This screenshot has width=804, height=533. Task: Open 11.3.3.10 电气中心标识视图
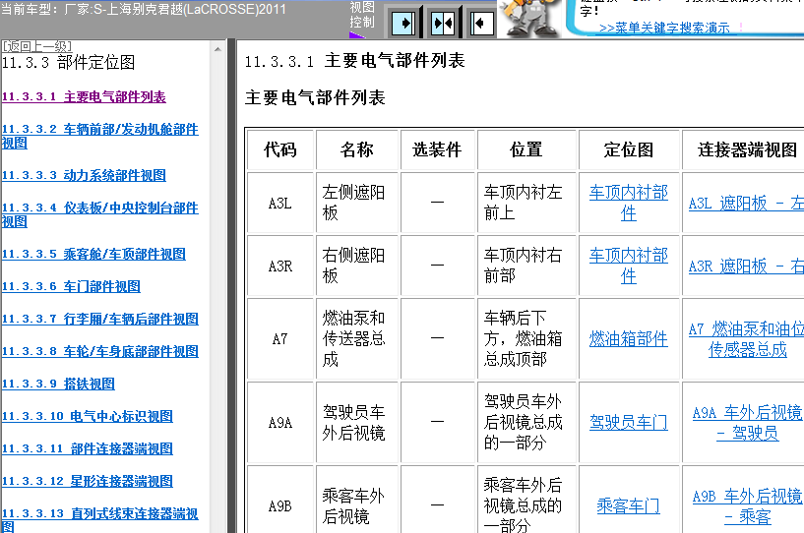pyautogui.click(x=88, y=416)
